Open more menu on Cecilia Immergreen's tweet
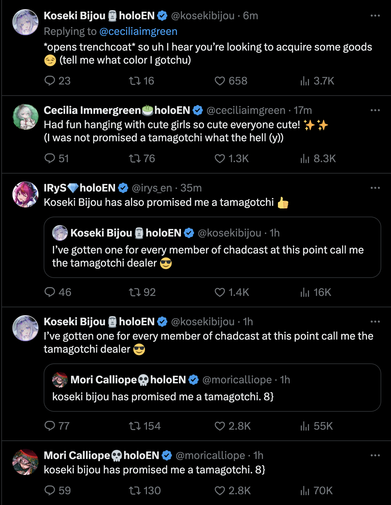The height and width of the screenshot is (505, 391). (375, 110)
